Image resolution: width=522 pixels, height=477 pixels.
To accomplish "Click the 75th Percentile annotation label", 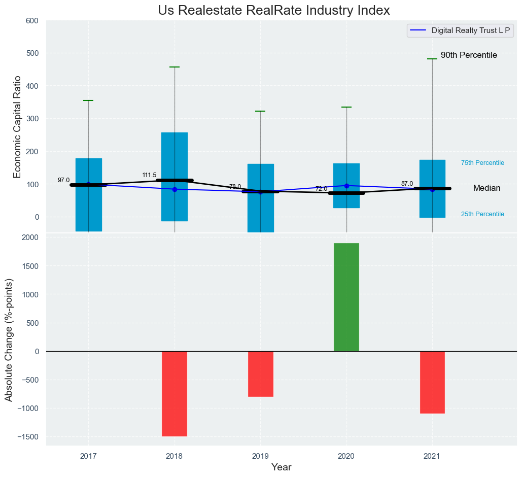I will pos(482,163).
